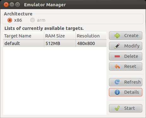Click the Start button label

click(x=130, y=108)
